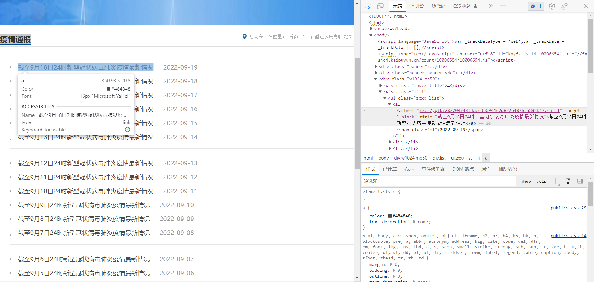
Task: Open the 事件侦听器 tab
Action: (433, 169)
